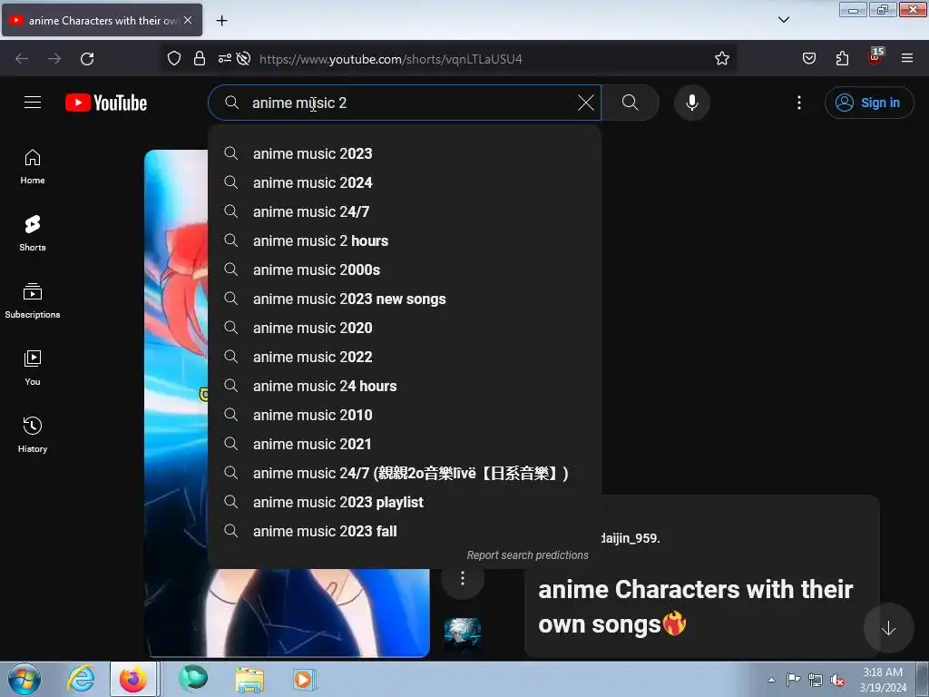
Task: Open the channel avatar thumbnail beside the Short
Action: [x=463, y=634]
